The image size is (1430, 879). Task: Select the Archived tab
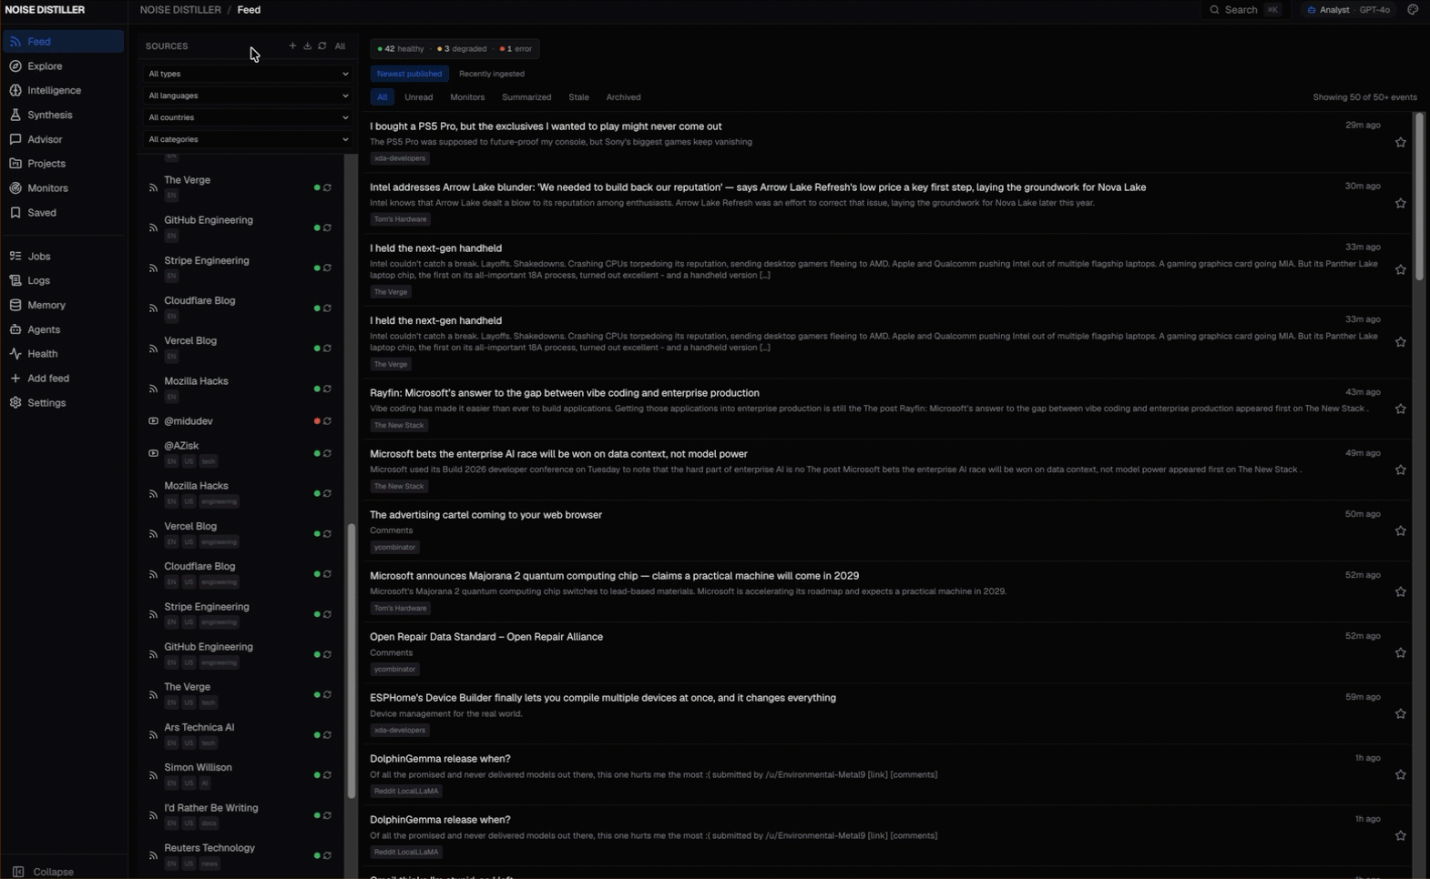click(624, 97)
